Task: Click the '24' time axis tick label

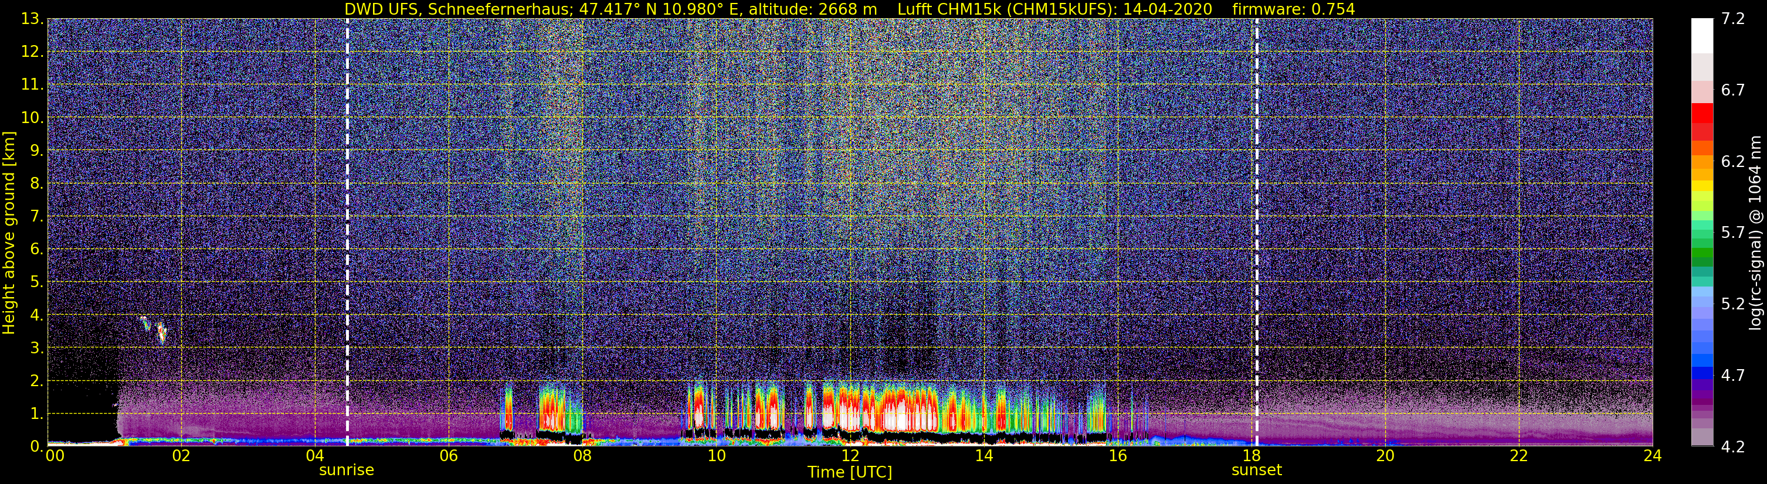Action: pyautogui.click(x=1653, y=456)
